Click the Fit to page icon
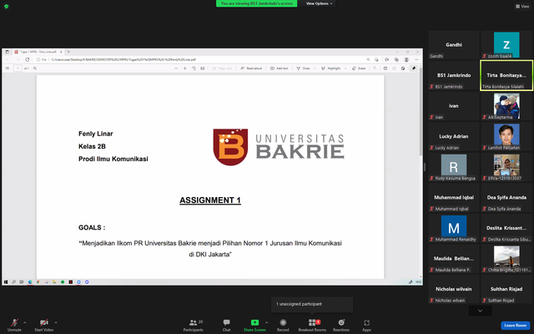Viewport: 534px width, 334px height. (202, 68)
